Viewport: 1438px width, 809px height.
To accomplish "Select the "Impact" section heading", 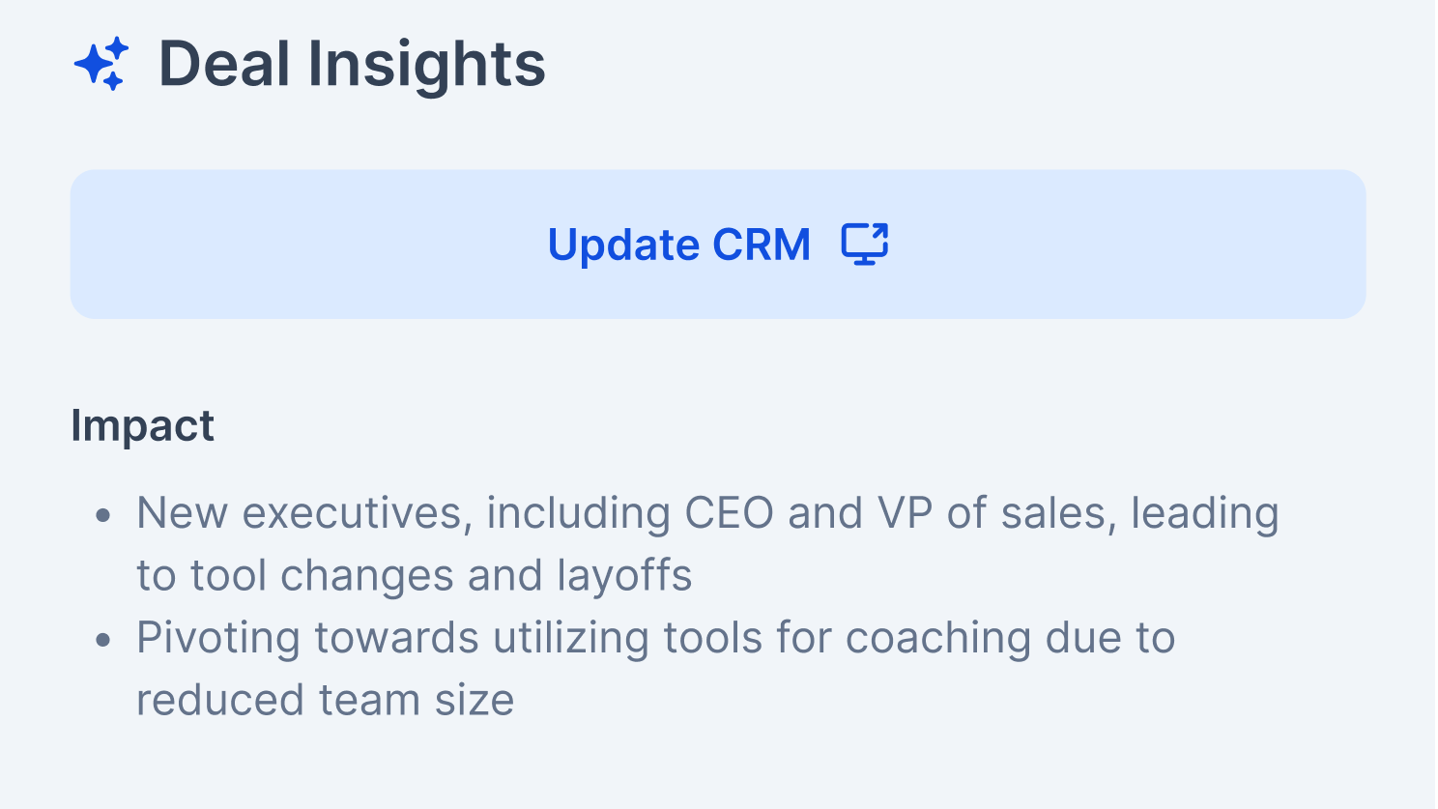I will pyautogui.click(x=142, y=425).
